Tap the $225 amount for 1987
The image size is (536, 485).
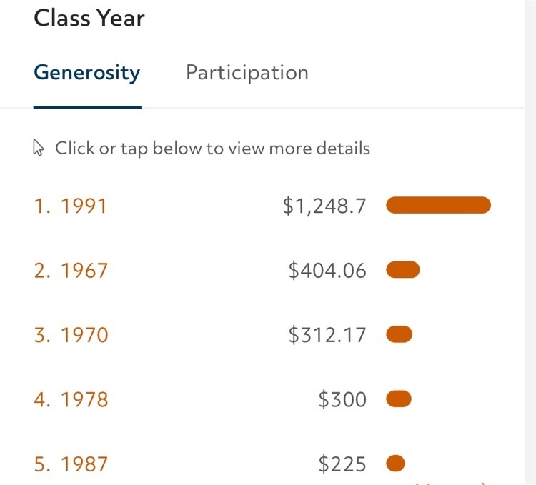[342, 464]
